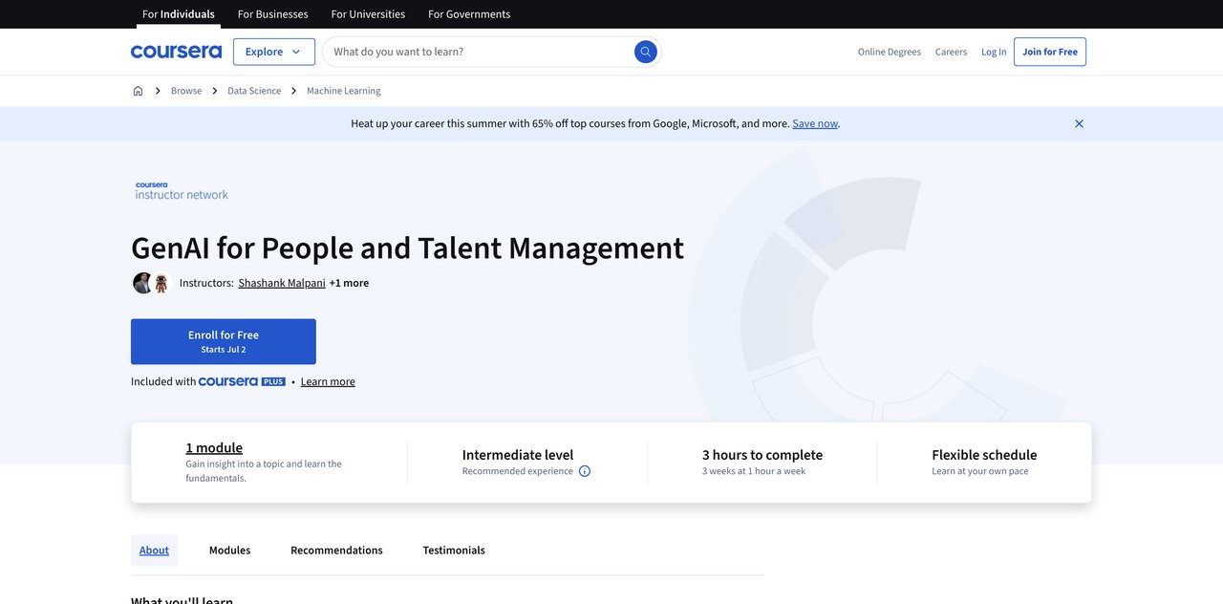
Task: Select the Testimonials tab
Action: 454,550
